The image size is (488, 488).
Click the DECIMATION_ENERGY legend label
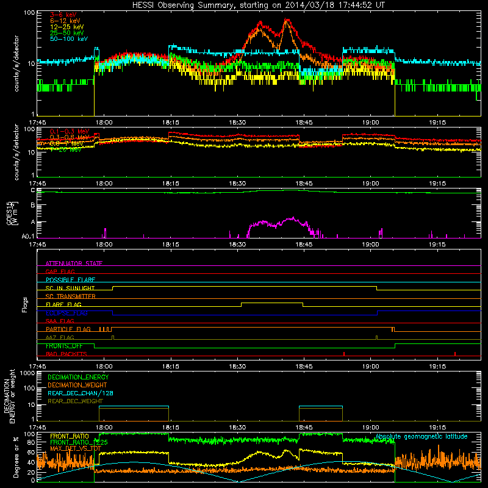78,377
